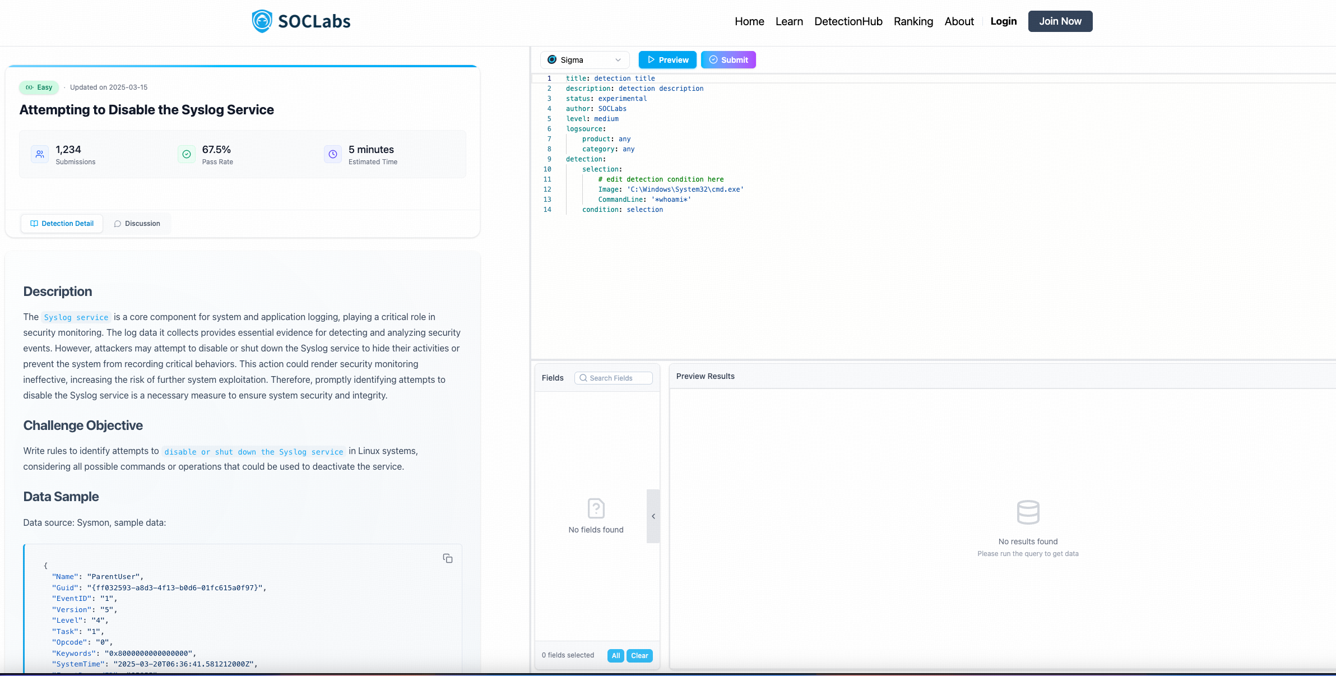The width and height of the screenshot is (1336, 676).
Task: Navigate to DetectionHub
Action: (848, 21)
